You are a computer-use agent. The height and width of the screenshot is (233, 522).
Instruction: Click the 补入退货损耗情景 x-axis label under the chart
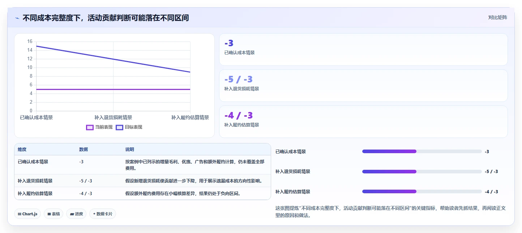[x=113, y=117]
